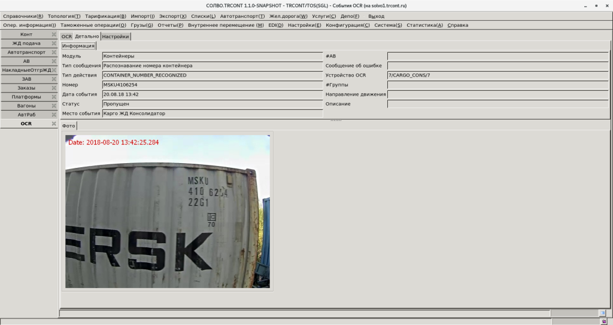Switch to Заказы sidebar tab
The height and width of the screenshot is (325, 613).
26,88
